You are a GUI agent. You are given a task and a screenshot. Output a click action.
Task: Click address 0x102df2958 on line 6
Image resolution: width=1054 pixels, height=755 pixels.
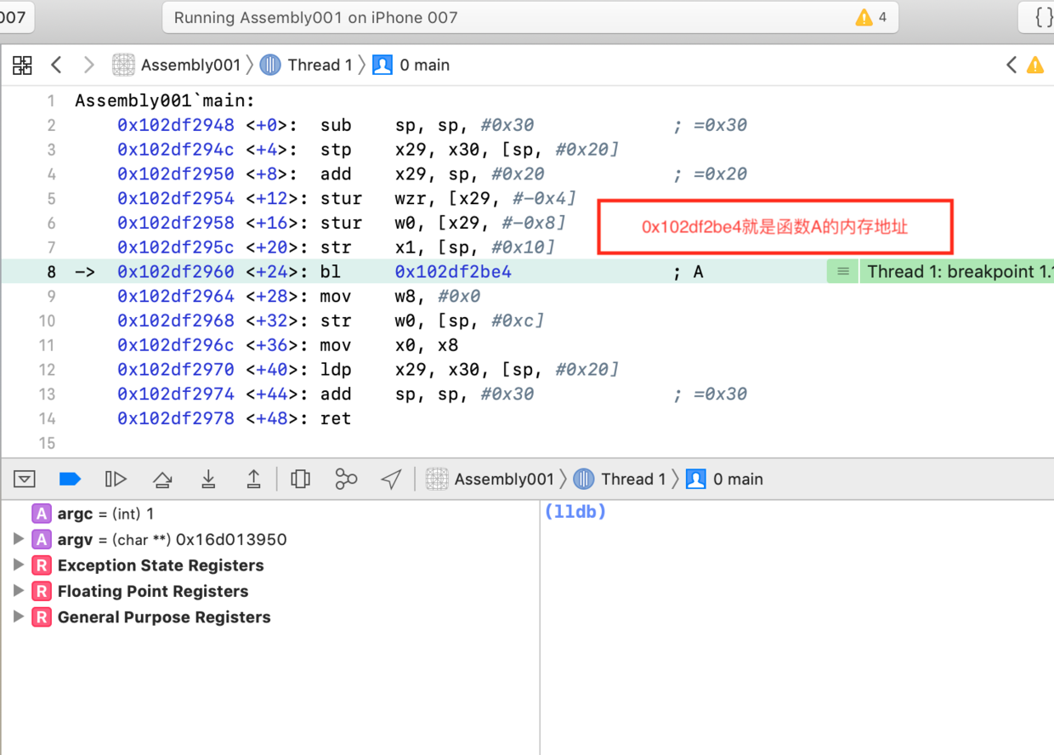(x=176, y=224)
